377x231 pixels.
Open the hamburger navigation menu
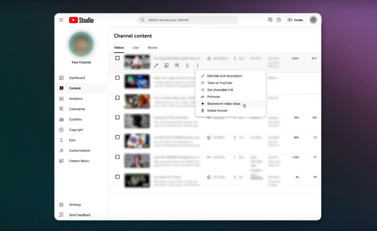click(61, 20)
